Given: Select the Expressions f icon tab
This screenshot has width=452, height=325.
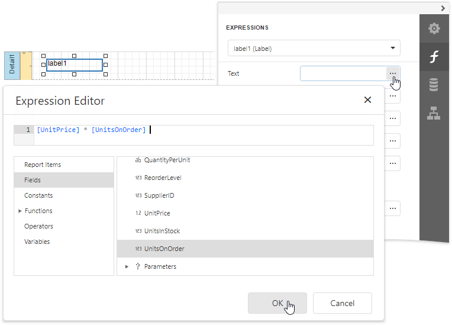Looking at the screenshot, I should click(434, 57).
